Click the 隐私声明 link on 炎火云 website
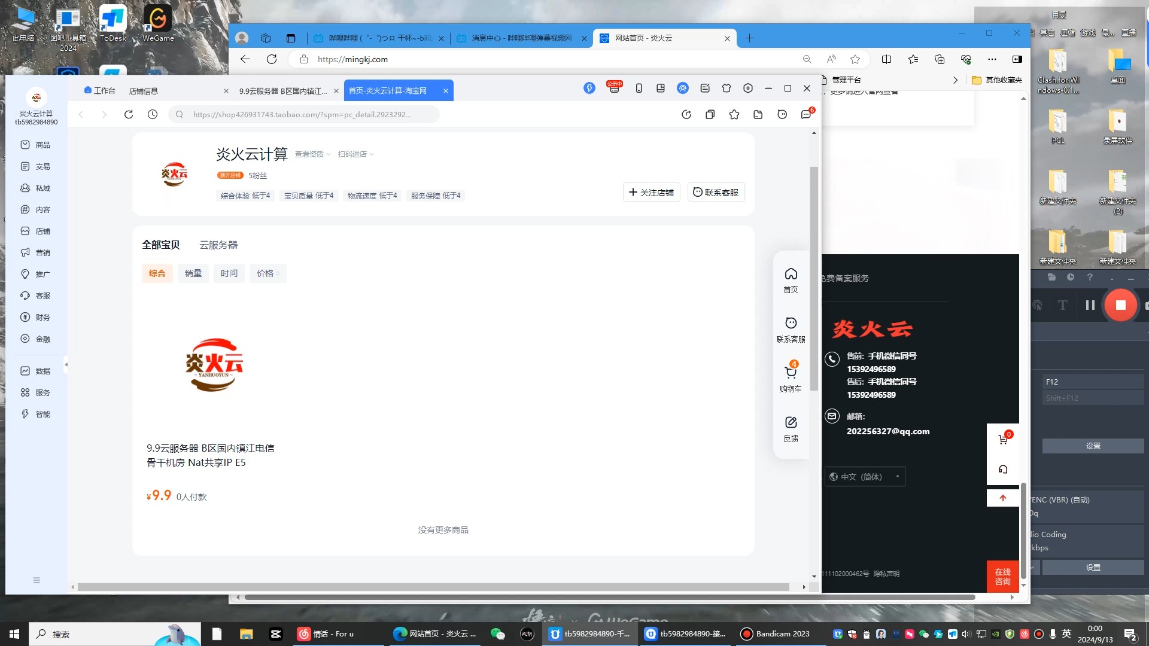The image size is (1149, 646). click(x=886, y=574)
